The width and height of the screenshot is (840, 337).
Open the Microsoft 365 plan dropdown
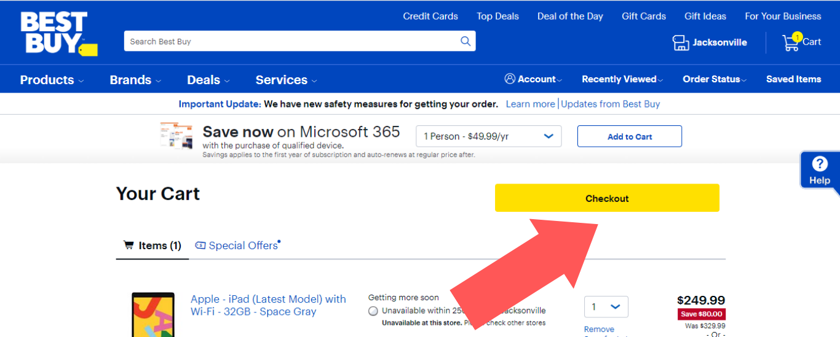[489, 136]
